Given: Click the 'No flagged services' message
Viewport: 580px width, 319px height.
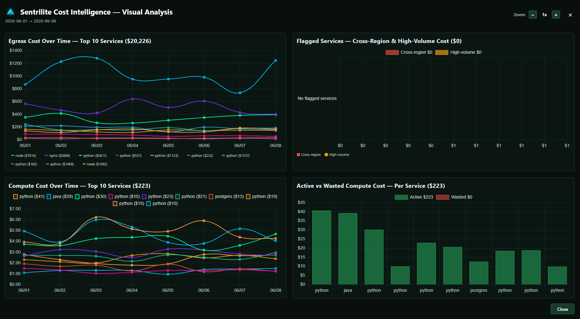Looking at the screenshot, I should click(317, 98).
